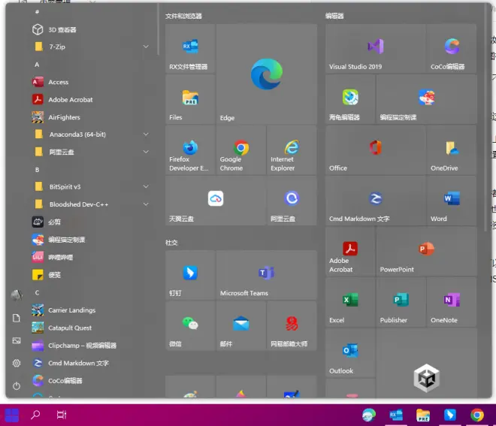This screenshot has height=426, width=496.
Task: Open the Google Chrome tile
Action: coord(241,150)
